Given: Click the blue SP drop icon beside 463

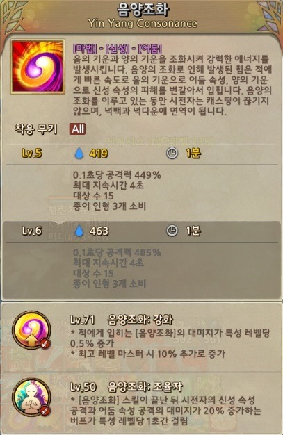Looking at the screenshot, I should point(79,231).
